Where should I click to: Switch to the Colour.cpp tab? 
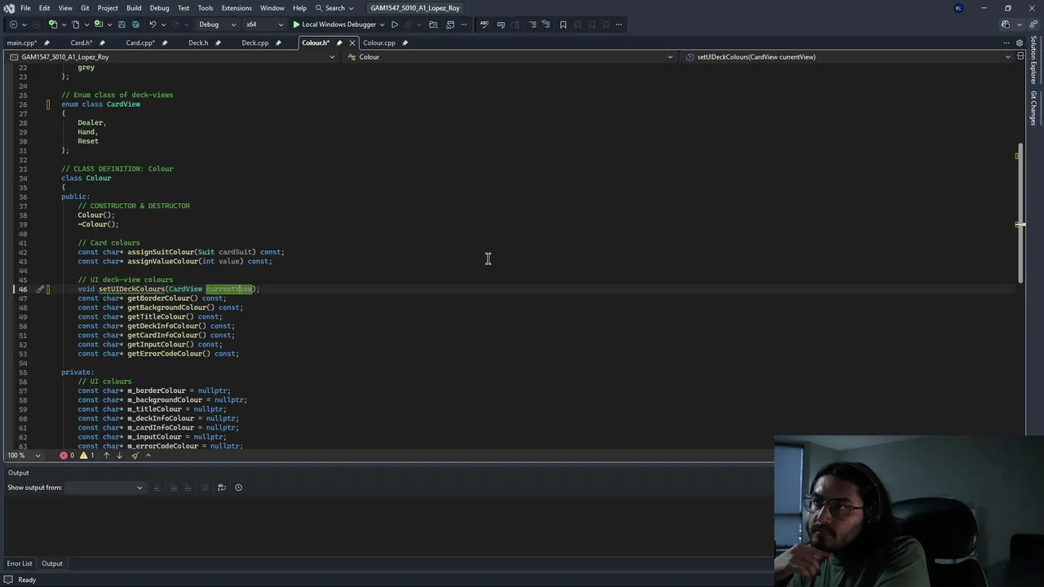coord(379,42)
